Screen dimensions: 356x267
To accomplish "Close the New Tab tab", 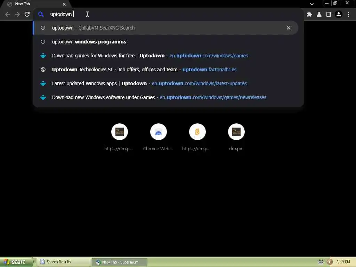I will [64, 4].
